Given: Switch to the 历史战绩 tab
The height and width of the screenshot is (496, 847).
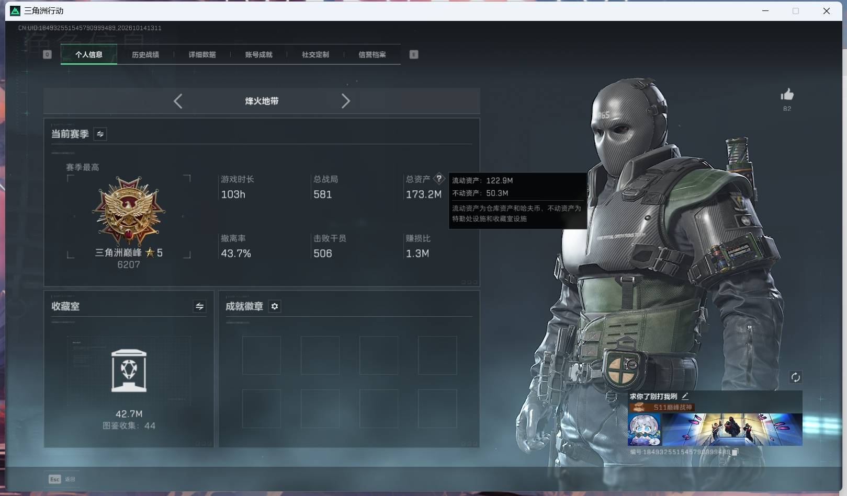Looking at the screenshot, I should [x=145, y=54].
